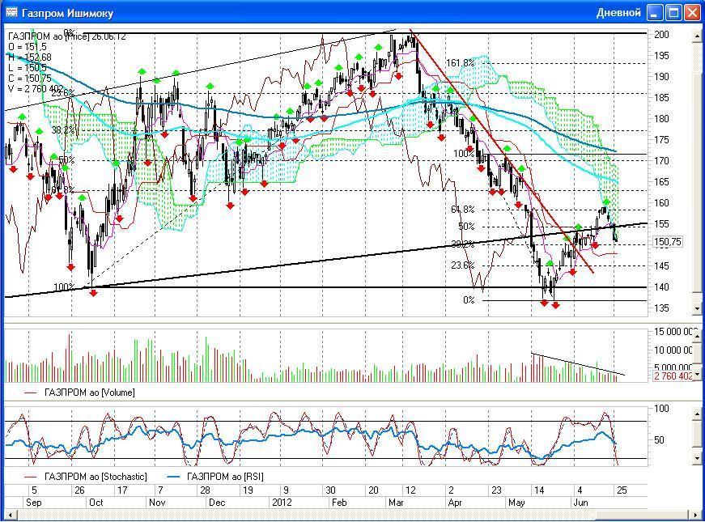The image size is (705, 522).
Task: Click the red boxed volume value '2 760 402' on the volume axis
Action: 673,376
